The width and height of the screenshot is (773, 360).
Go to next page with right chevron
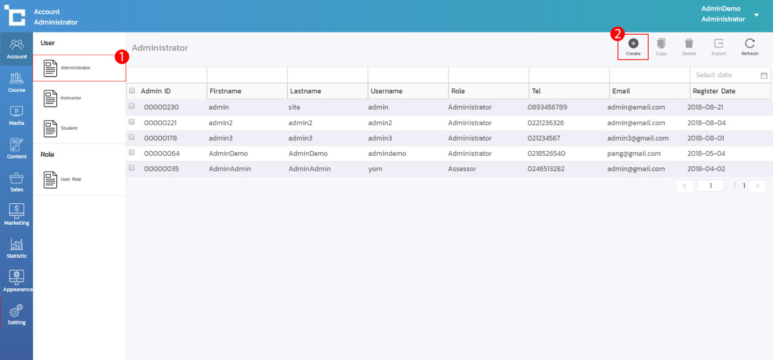pos(757,186)
